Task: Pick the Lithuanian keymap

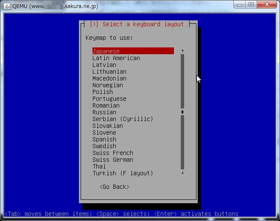Action: coord(109,72)
